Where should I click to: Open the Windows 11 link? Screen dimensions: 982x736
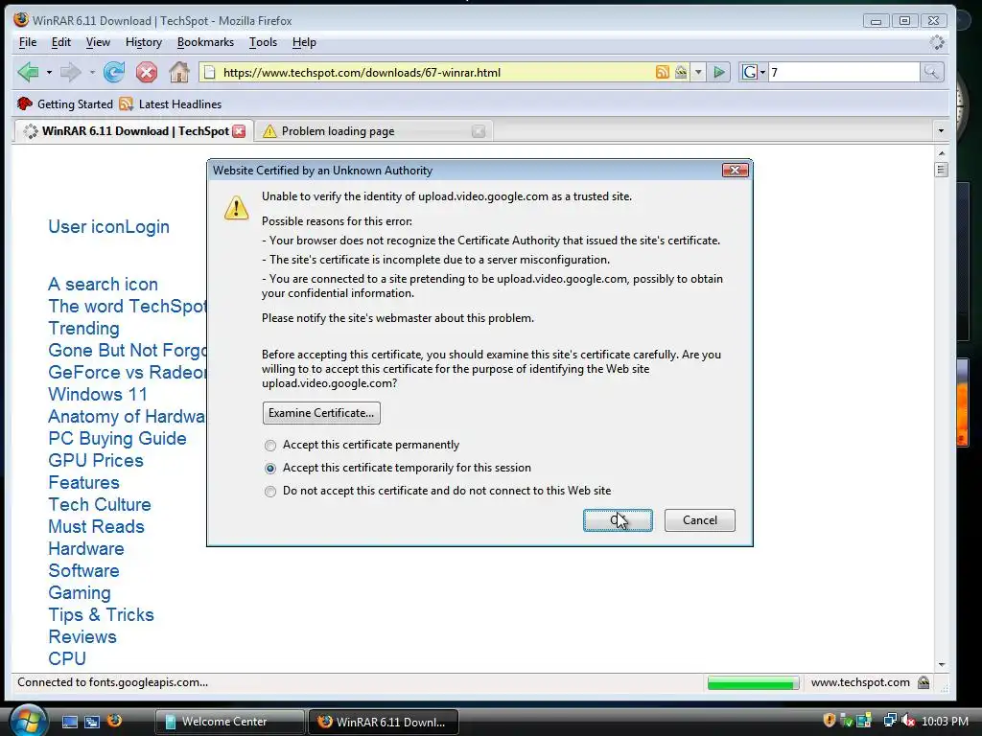click(98, 394)
